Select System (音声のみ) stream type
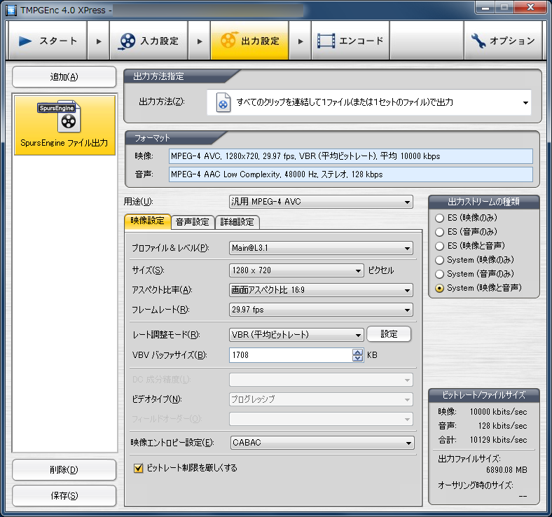This screenshot has height=517, width=552. pos(439,274)
